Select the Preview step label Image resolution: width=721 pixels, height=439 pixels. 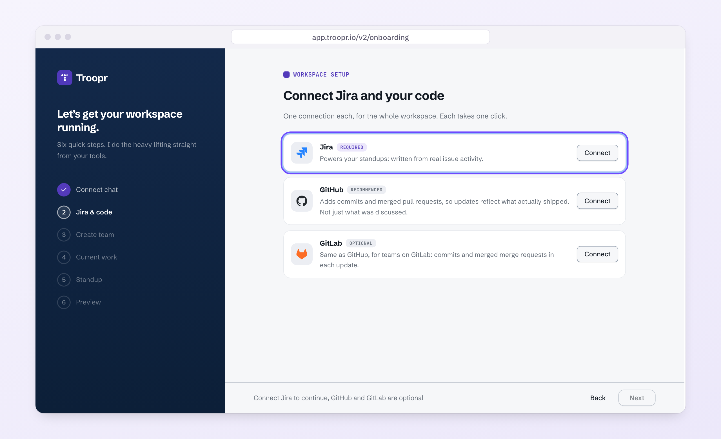coord(88,302)
